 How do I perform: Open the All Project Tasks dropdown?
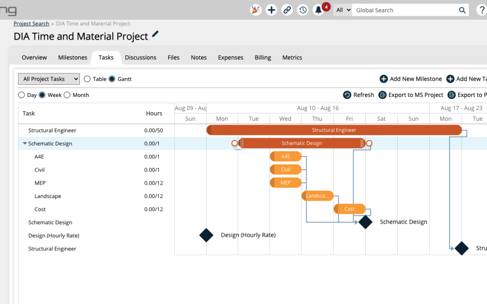tap(49, 79)
